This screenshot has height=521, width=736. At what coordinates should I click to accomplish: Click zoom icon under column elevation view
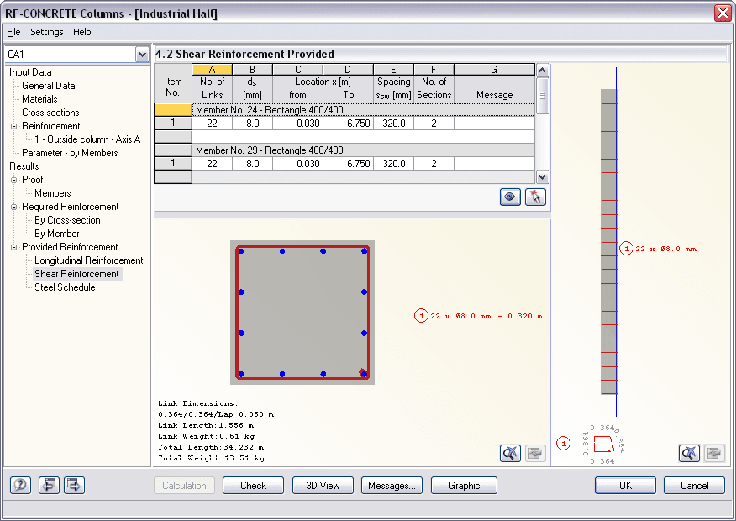[689, 453]
